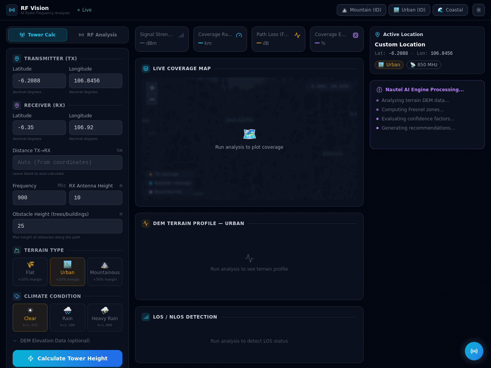Click 'Generating recommendations...' line
This screenshot has width=491, height=368.
pos(418,128)
